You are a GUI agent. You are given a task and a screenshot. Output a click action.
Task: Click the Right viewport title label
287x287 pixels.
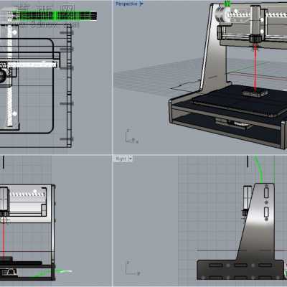pyautogui.click(x=121, y=159)
